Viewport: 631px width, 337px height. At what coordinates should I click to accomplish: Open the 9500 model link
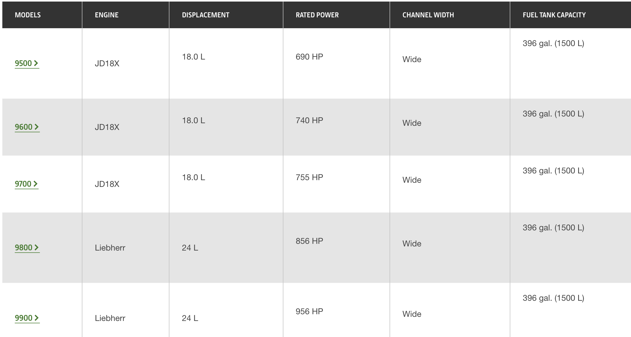point(27,63)
